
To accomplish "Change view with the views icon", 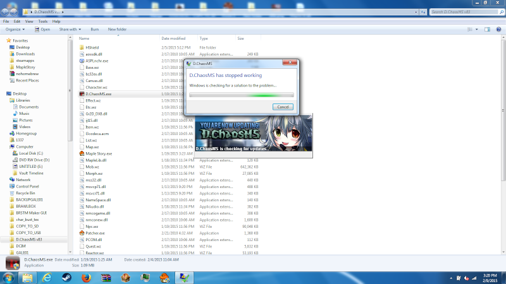I will pos(470,29).
